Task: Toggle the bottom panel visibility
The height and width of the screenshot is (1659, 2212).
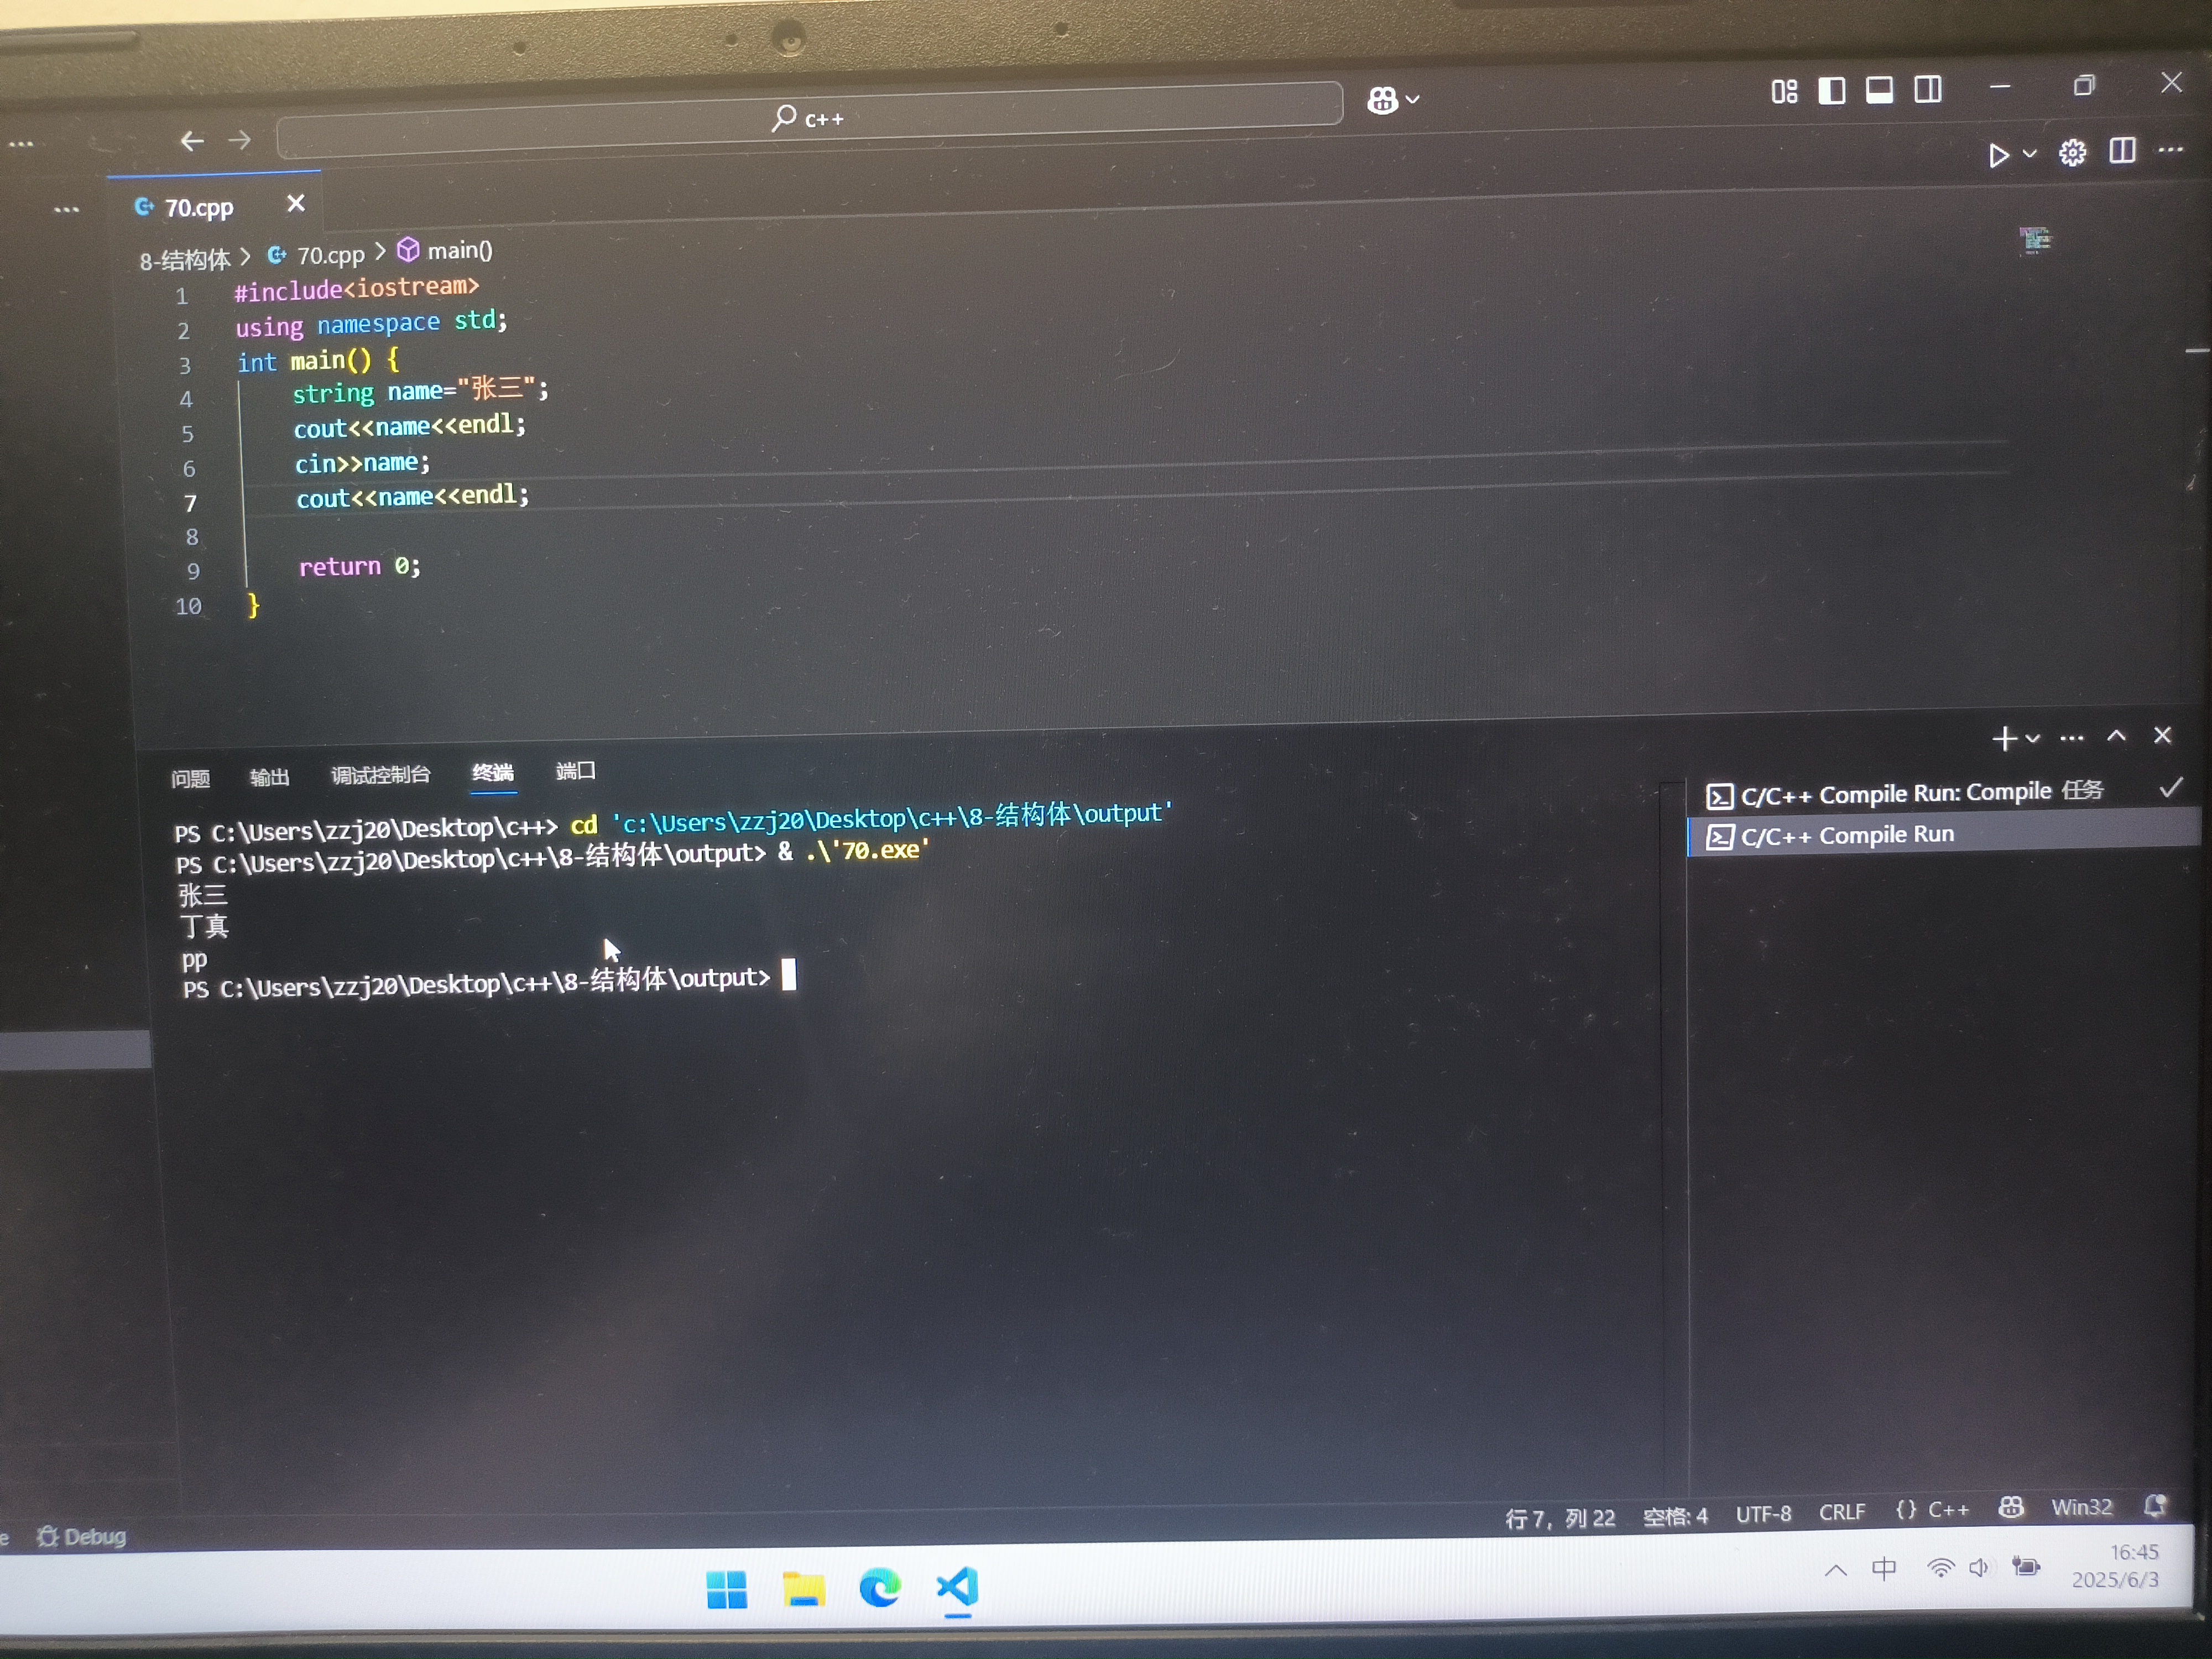Action: 1879,90
